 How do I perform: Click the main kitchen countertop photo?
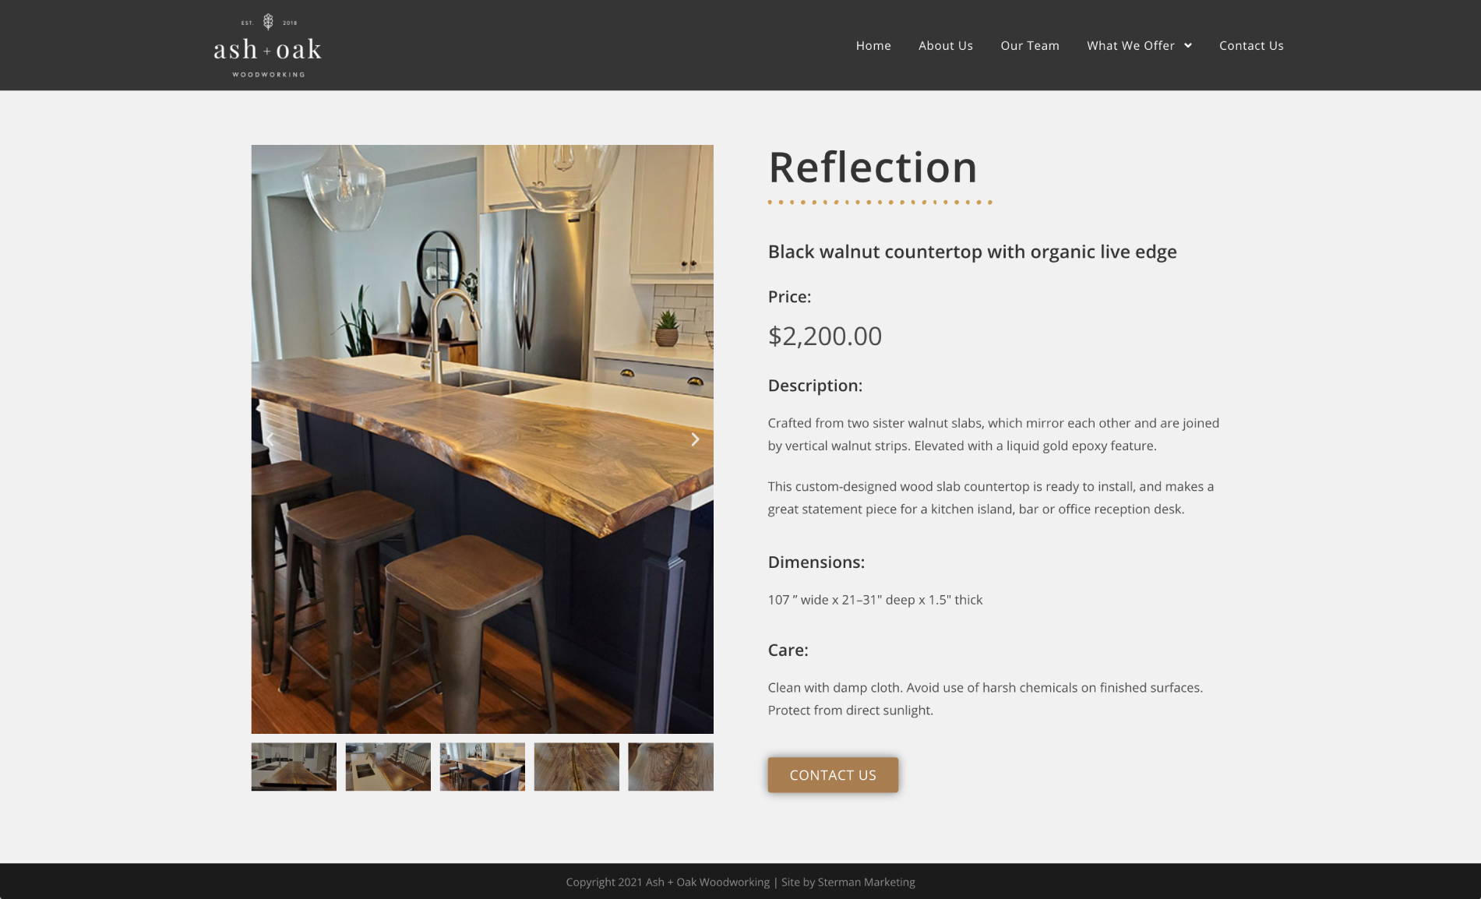[482, 439]
